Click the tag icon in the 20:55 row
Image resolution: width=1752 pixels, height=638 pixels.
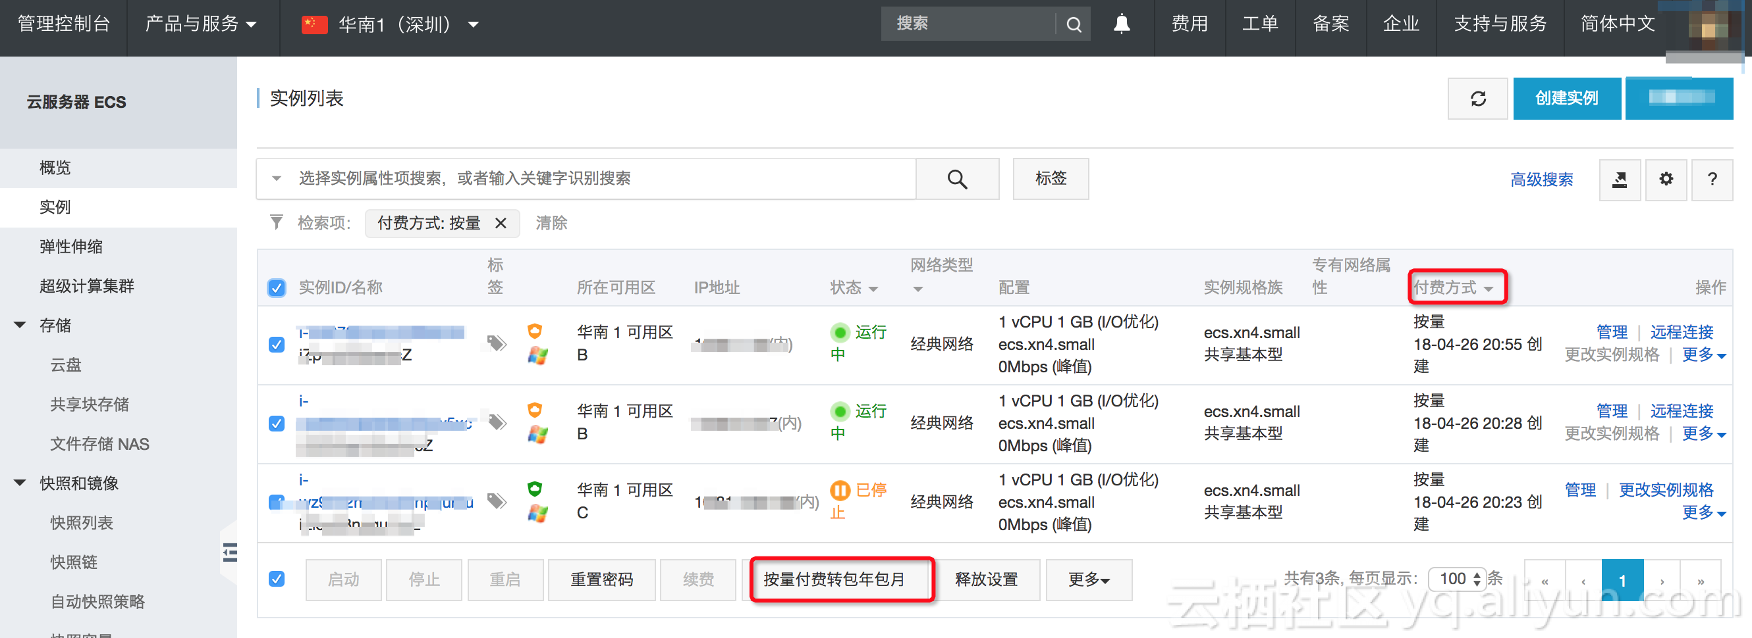click(497, 343)
